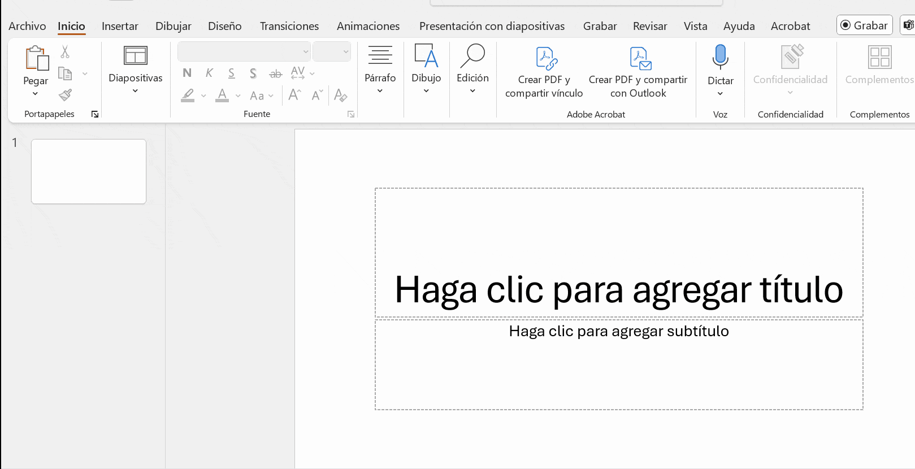
Task: Select slide 1 thumbnail in panel
Action: point(89,171)
